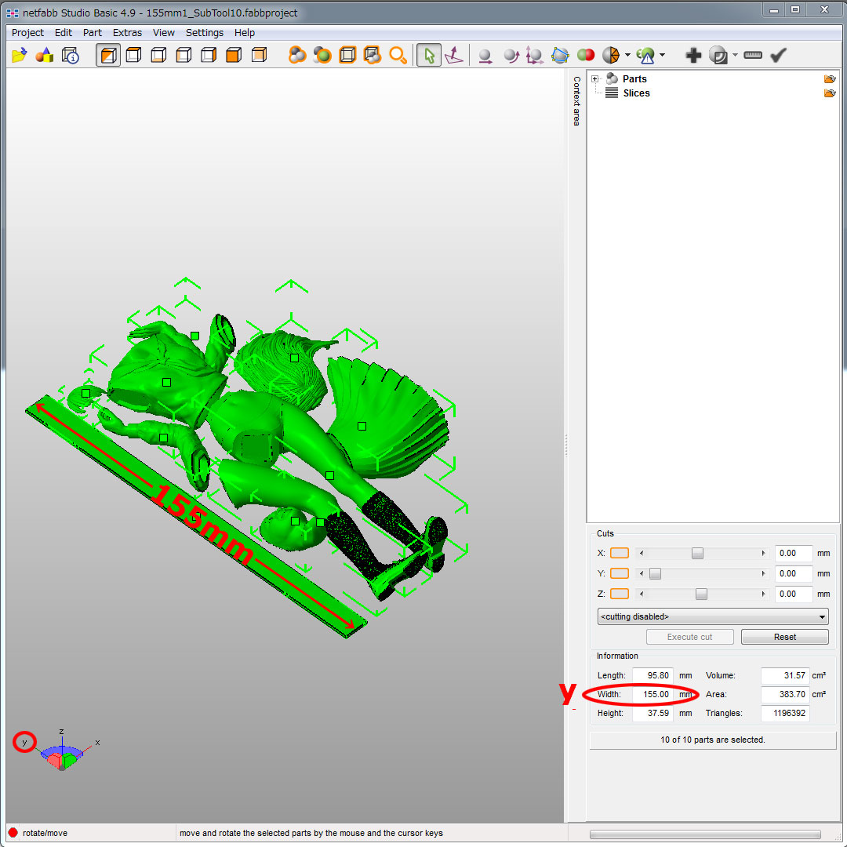847x847 pixels.
Task: Open a project with the folder icon
Action: click(20, 55)
